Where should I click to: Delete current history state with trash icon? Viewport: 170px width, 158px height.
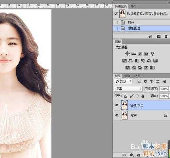coord(166,36)
